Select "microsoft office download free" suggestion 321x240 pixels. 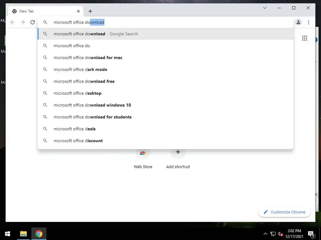tap(166, 81)
